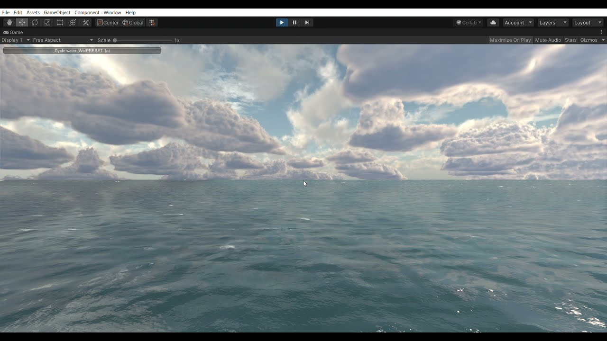Select the Move tool
Screen dimensions: 607x341
click(22, 23)
